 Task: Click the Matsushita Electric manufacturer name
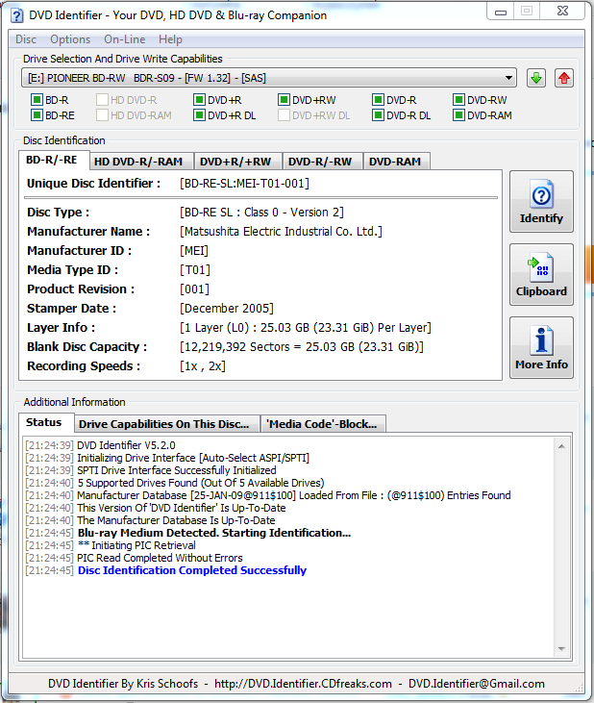281,232
